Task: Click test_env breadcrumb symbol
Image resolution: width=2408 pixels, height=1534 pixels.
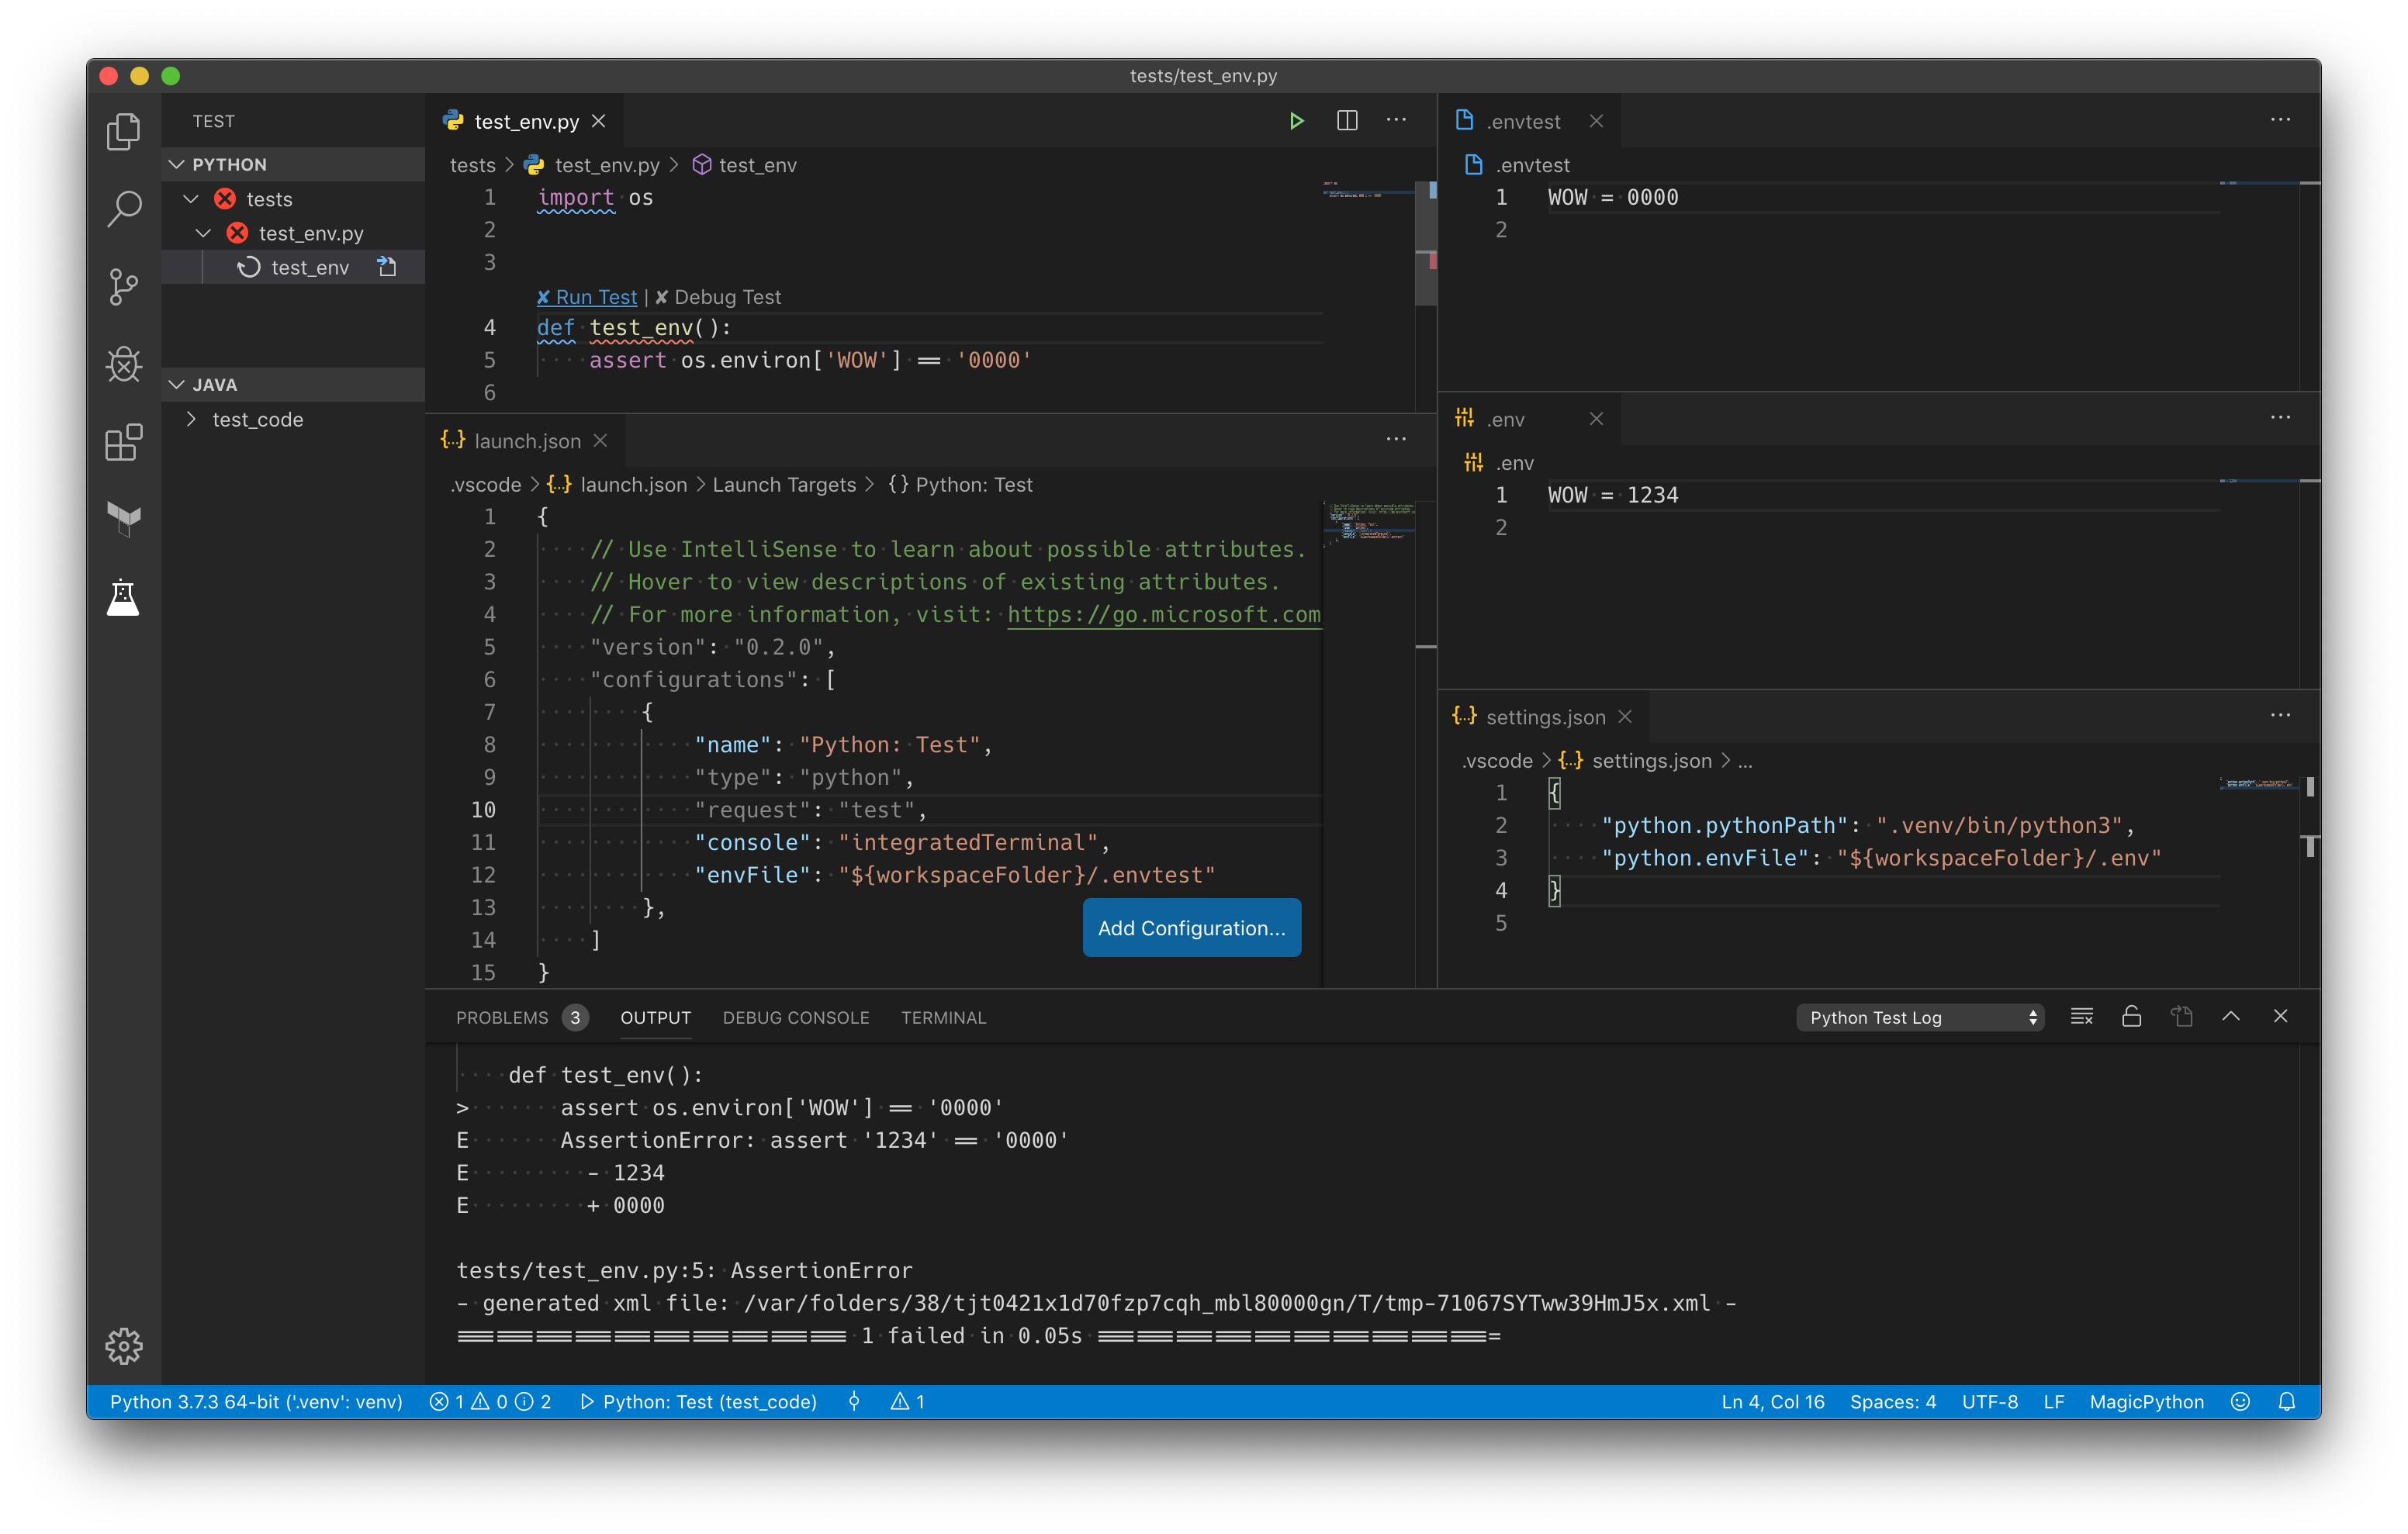Action: 745,165
